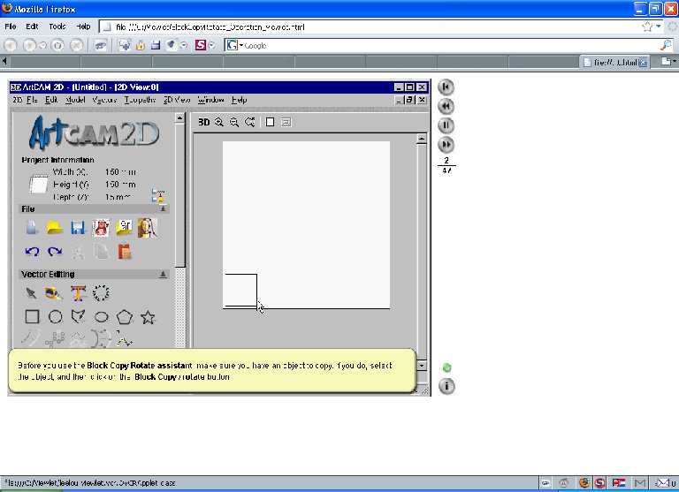Save the model using the blue floppy icon

pos(78,228)
